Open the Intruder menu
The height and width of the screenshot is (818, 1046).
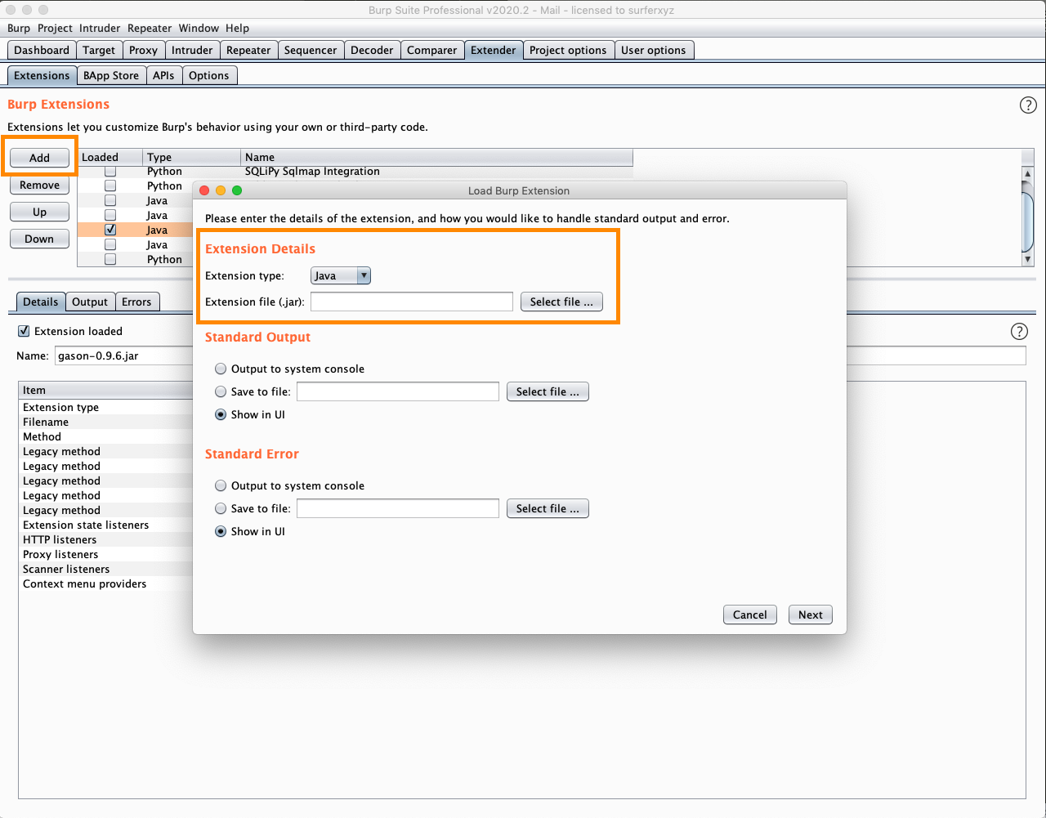point(100,28)
